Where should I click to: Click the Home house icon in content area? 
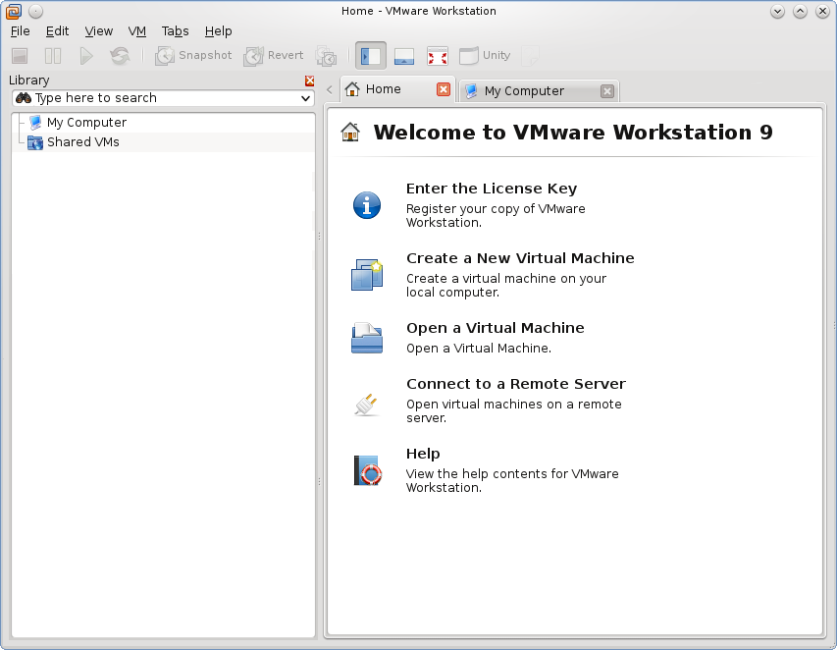[348, 131]
